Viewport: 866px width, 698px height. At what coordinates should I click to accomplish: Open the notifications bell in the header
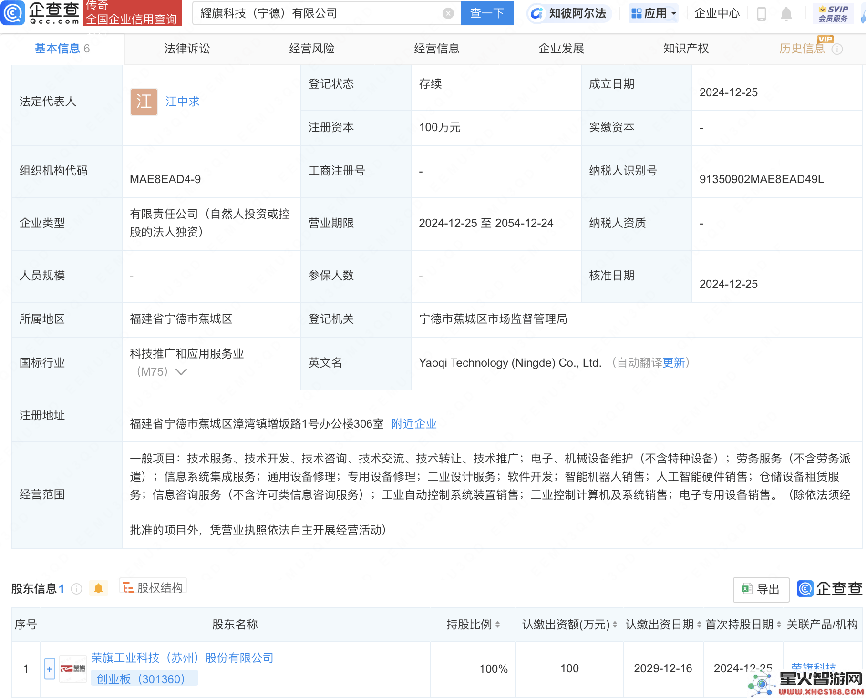(x=786, y=13)
